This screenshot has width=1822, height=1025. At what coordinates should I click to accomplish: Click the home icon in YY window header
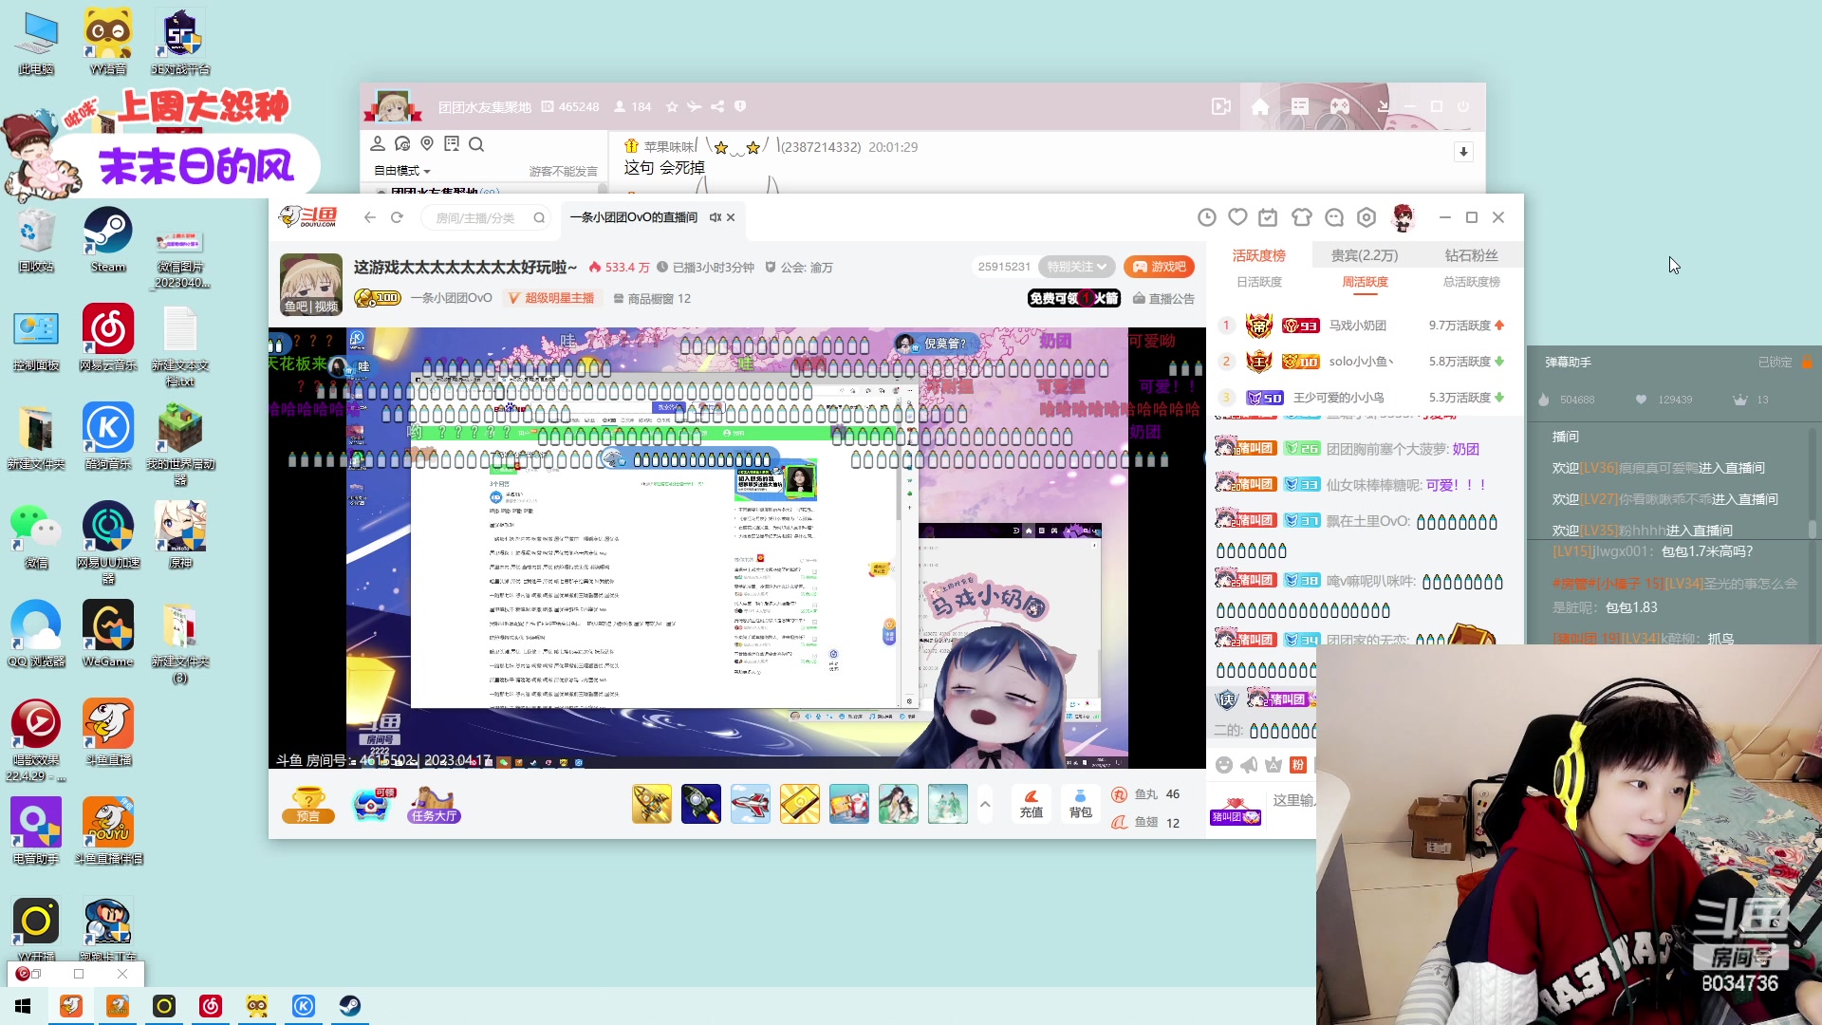tap(1260, 106)
